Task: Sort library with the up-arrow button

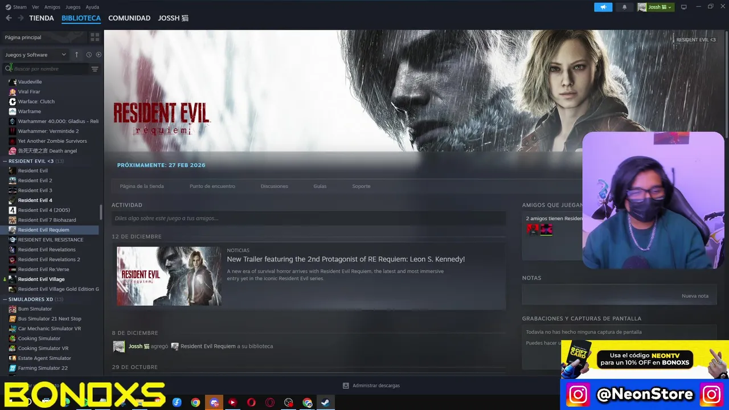Action: (76, 55)
